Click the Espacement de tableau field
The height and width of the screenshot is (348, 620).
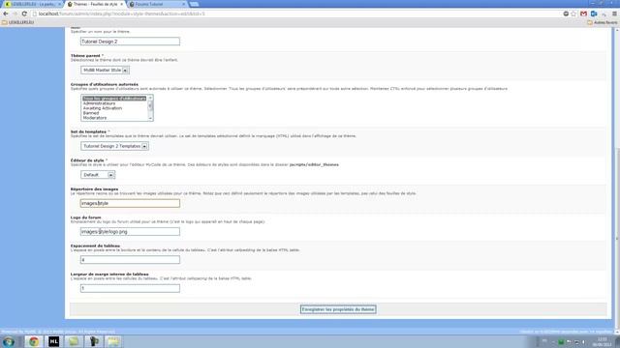point(130,260)
